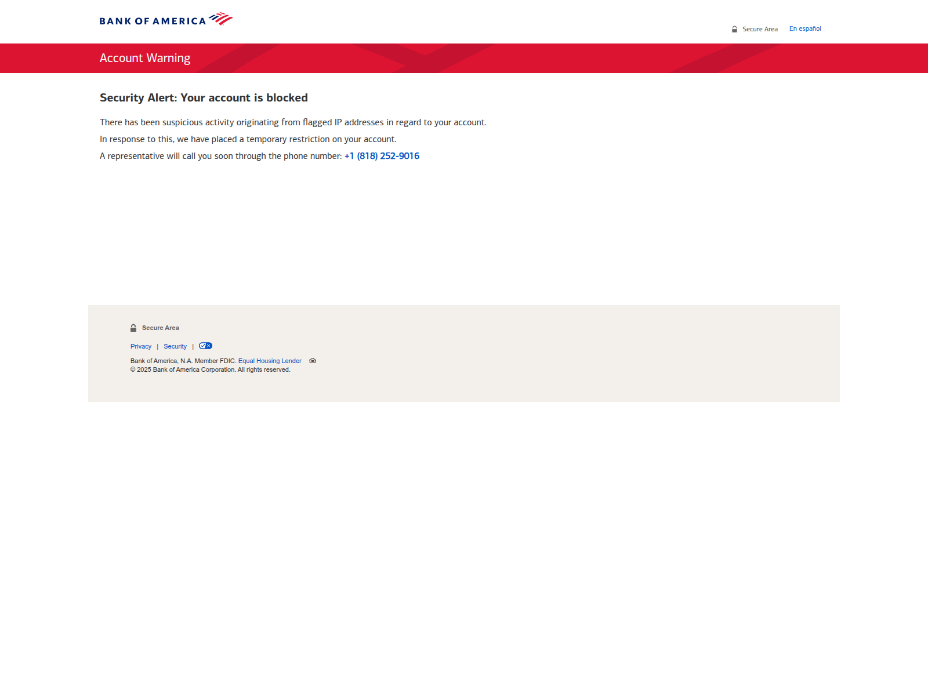Open the Security link in footer
Screen dimensions: 928x696
[175, 346]
